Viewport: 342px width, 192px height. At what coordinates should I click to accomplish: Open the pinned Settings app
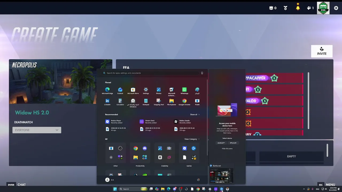tap(146, 91)
